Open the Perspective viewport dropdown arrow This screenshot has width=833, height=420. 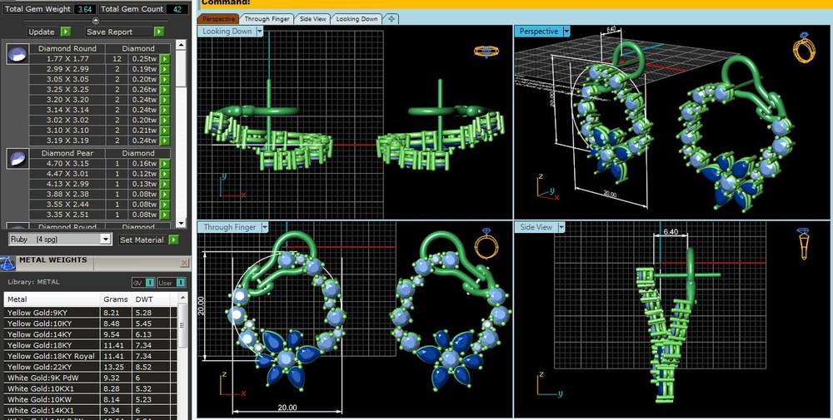tap(566, 32)
